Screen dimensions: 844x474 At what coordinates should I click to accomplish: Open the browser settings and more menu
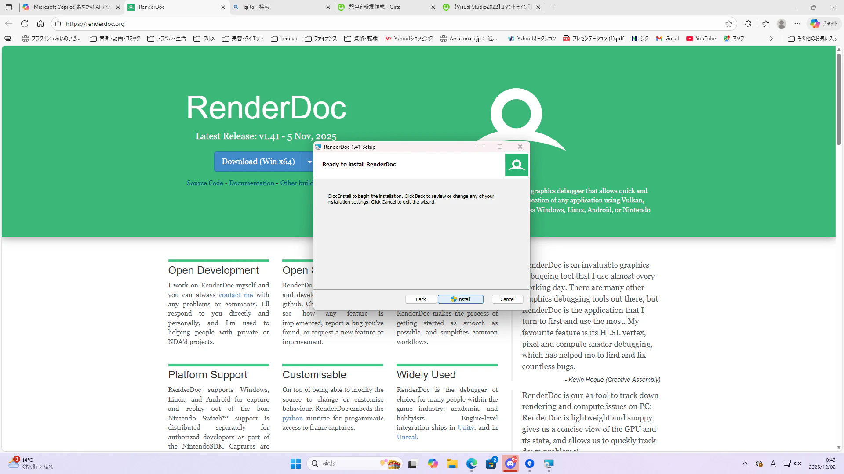tap(797, 24)
